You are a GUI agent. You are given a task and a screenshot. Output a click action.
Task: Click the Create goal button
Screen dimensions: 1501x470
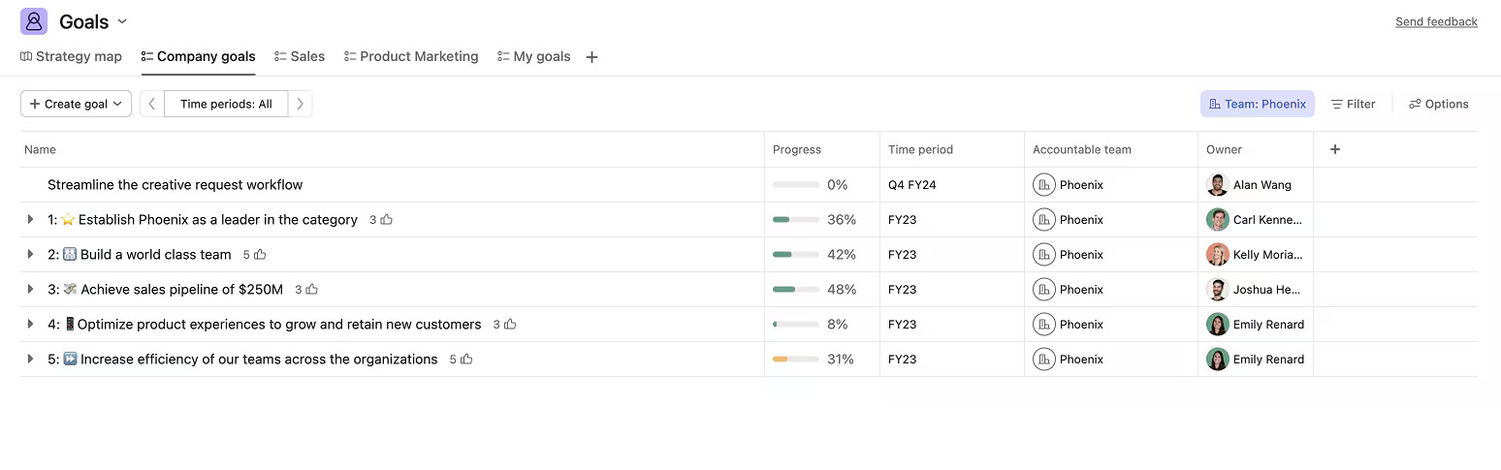point(76,104)
